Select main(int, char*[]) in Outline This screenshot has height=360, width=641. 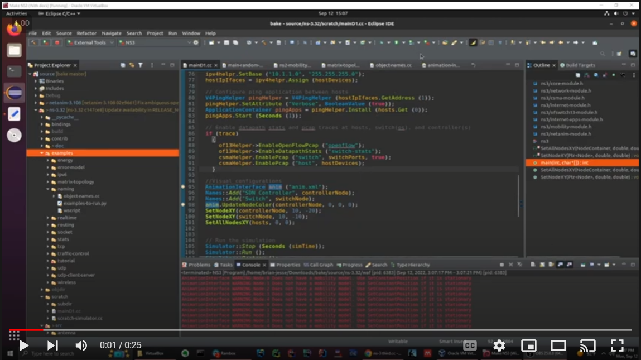point(564,163)
